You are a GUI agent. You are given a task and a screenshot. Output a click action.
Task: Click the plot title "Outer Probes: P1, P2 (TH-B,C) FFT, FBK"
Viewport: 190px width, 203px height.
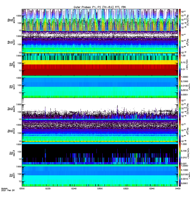[x=100, y=7]
